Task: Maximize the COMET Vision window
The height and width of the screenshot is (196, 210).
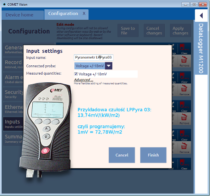Action: click(x=194, y=4)
